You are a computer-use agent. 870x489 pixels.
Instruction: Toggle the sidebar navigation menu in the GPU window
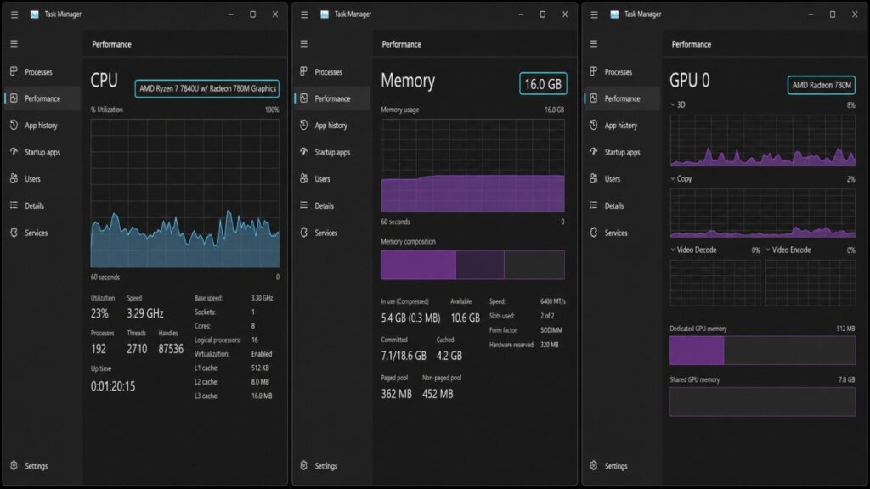594,44
